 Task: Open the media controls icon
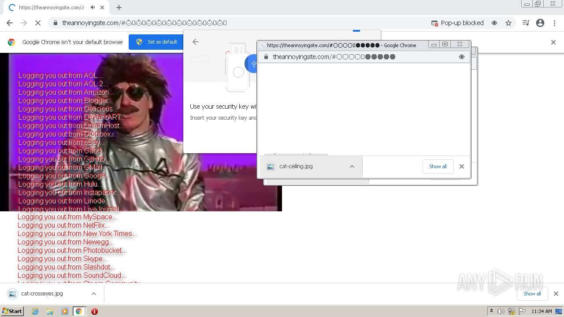point(526,23)
